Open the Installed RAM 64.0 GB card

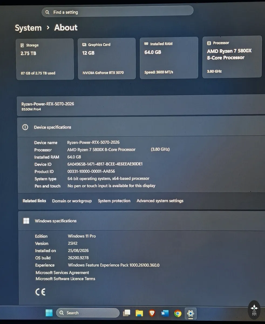(169, 58)
